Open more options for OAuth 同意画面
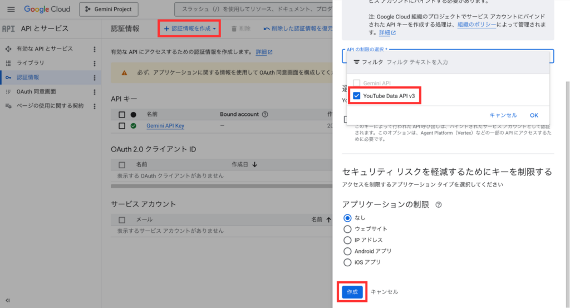The image size is (570, 308). click(95, 92)
